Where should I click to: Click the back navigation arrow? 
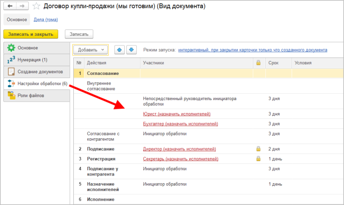click(x=10, y=6)
